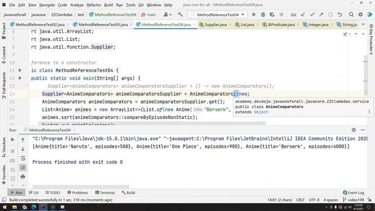Image resolution: width=375 pixels, height=211 pixels.
Task: Toggle soft-wrap in the Run console
Action: (23, 158)
